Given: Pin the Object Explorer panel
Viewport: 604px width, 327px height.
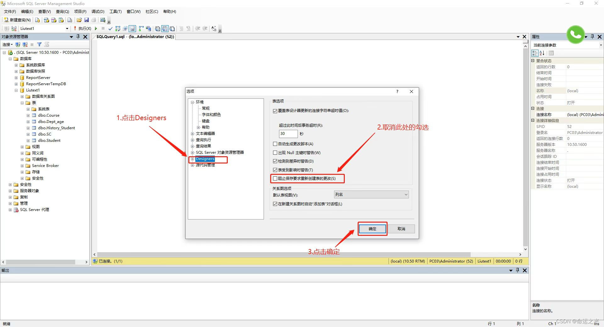Looking at the screenshot, I should point(78,37).
